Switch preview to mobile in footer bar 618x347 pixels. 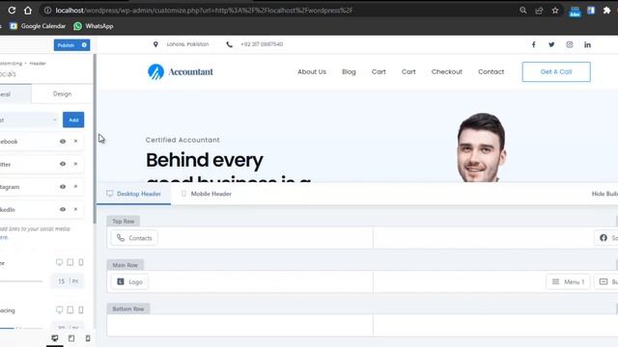tap(88, 338)
